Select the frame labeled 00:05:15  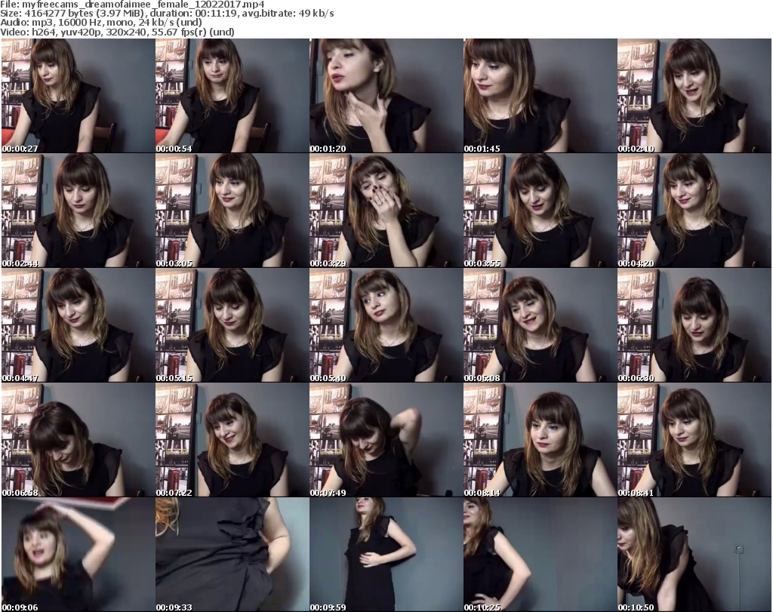coord(232,325)
